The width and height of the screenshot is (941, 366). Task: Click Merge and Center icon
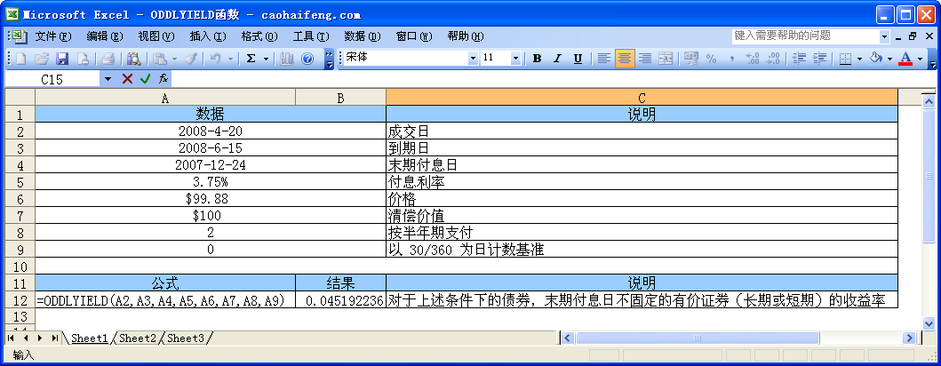coord(666,59)
